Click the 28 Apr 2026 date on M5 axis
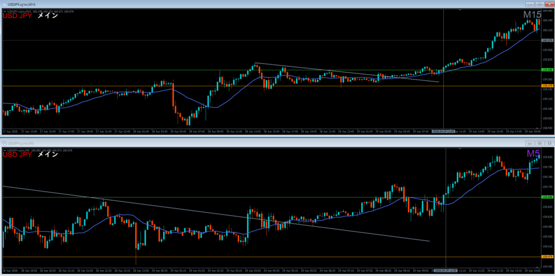This screenshot has width=555, height=276. (x=10, y=271)
